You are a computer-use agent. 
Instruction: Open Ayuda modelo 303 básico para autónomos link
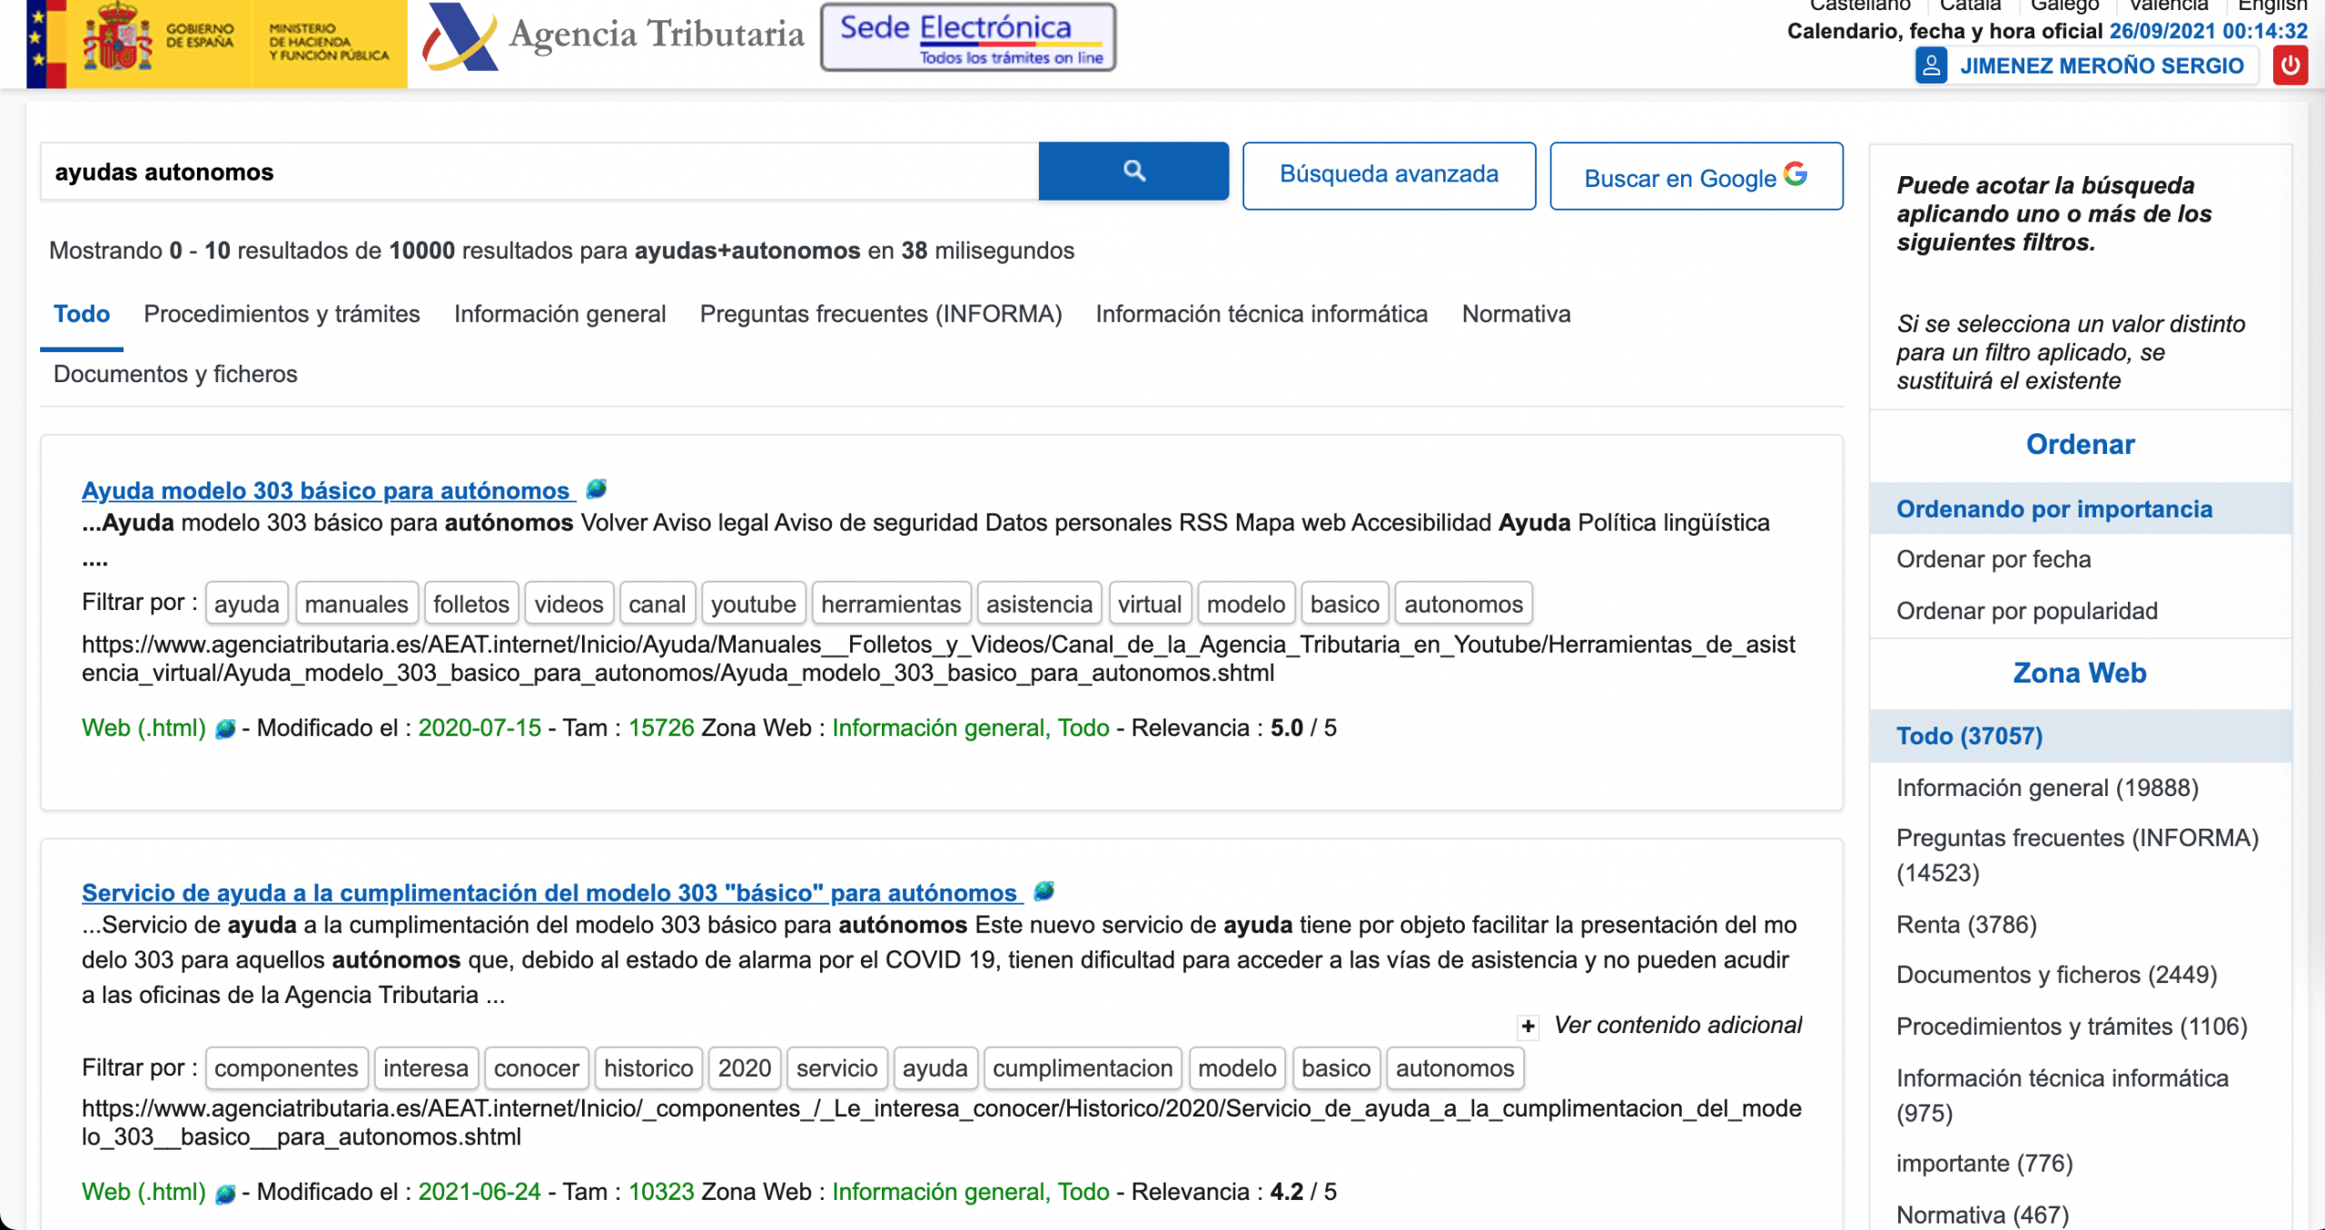[326, 491]
